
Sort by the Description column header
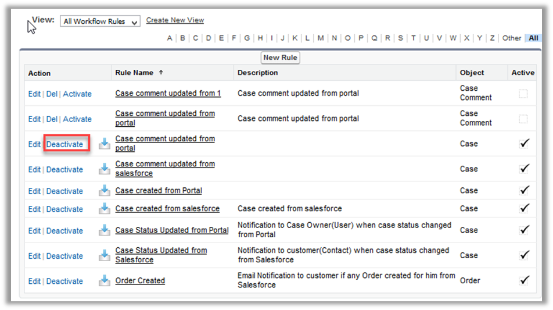point(258,73)
